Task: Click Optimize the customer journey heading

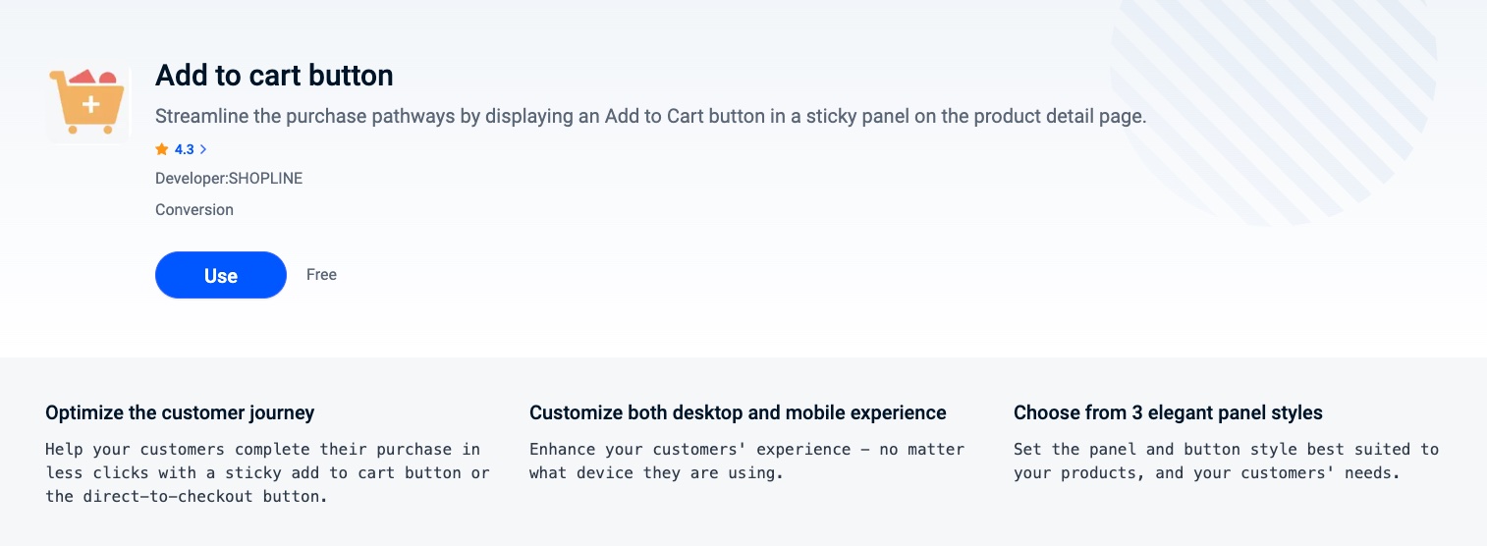Action: pos(180,412)
